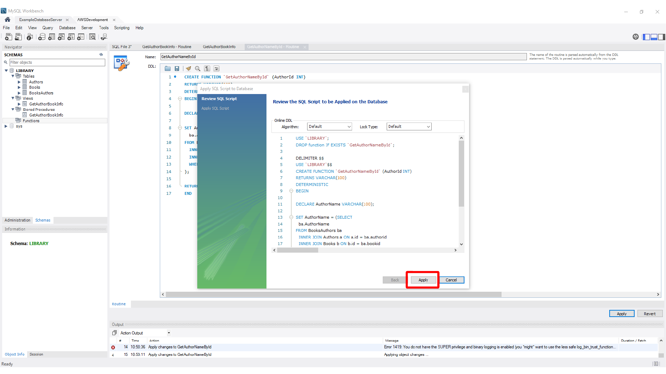Click the DDL editor horizontal scrollbar

coord(334,294)
